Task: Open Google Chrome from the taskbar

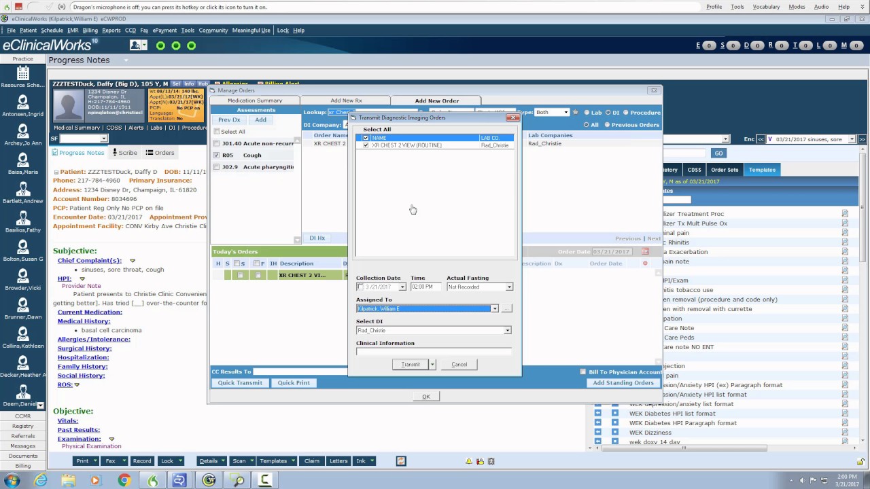Action: (x=124, y=480)
